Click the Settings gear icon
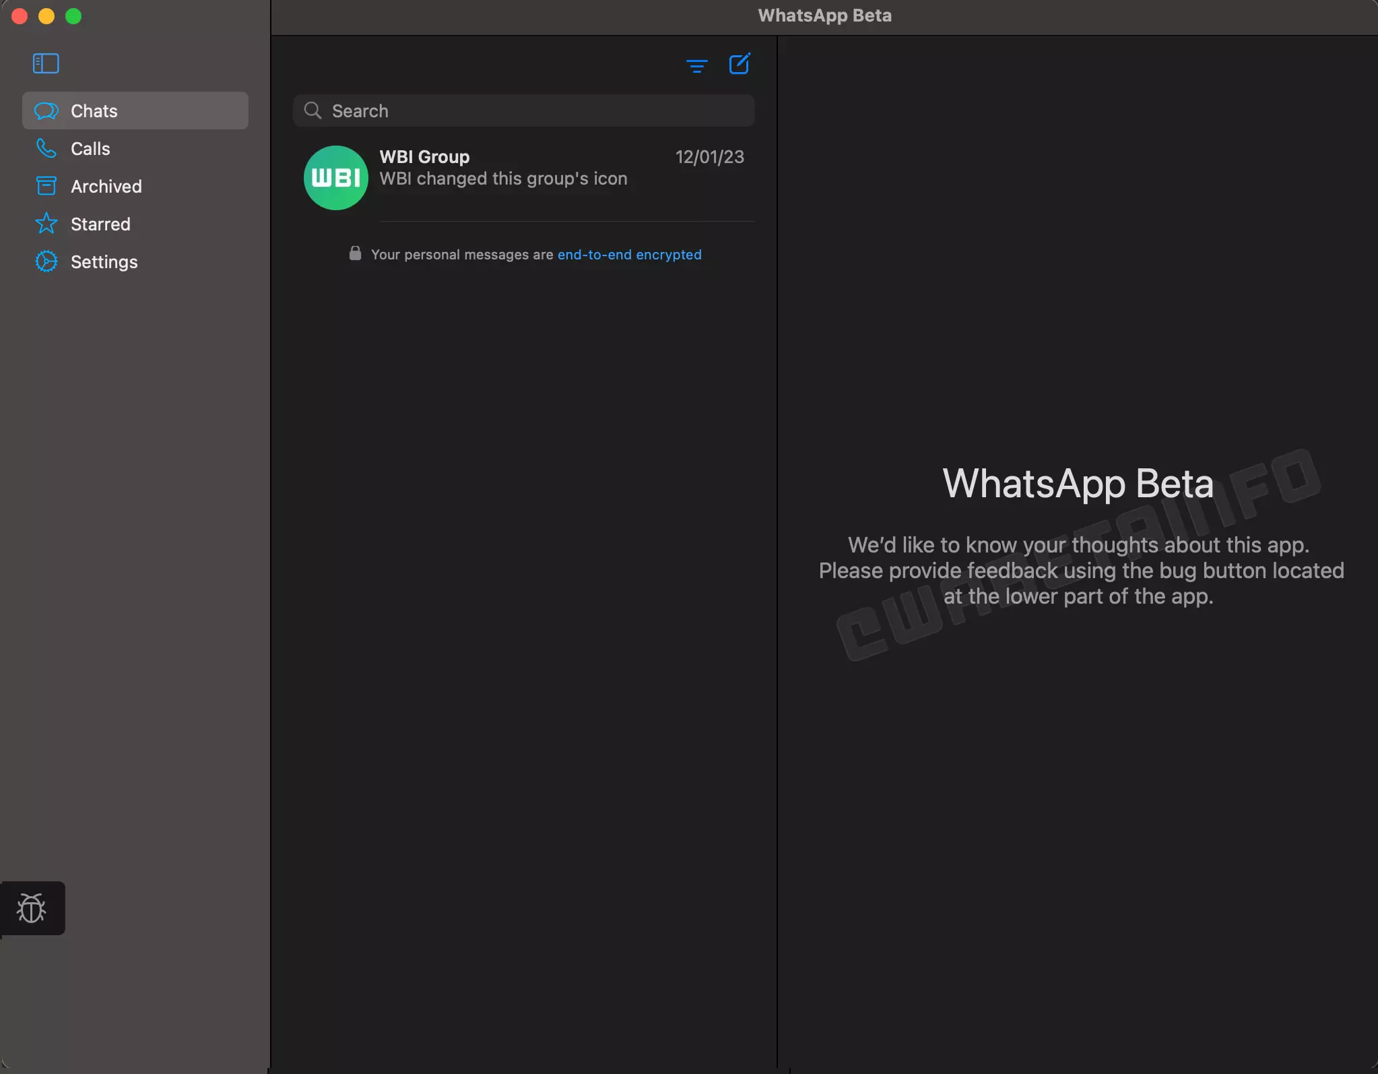This screenshot has width=1378, height=1074. tap(46, 261)
